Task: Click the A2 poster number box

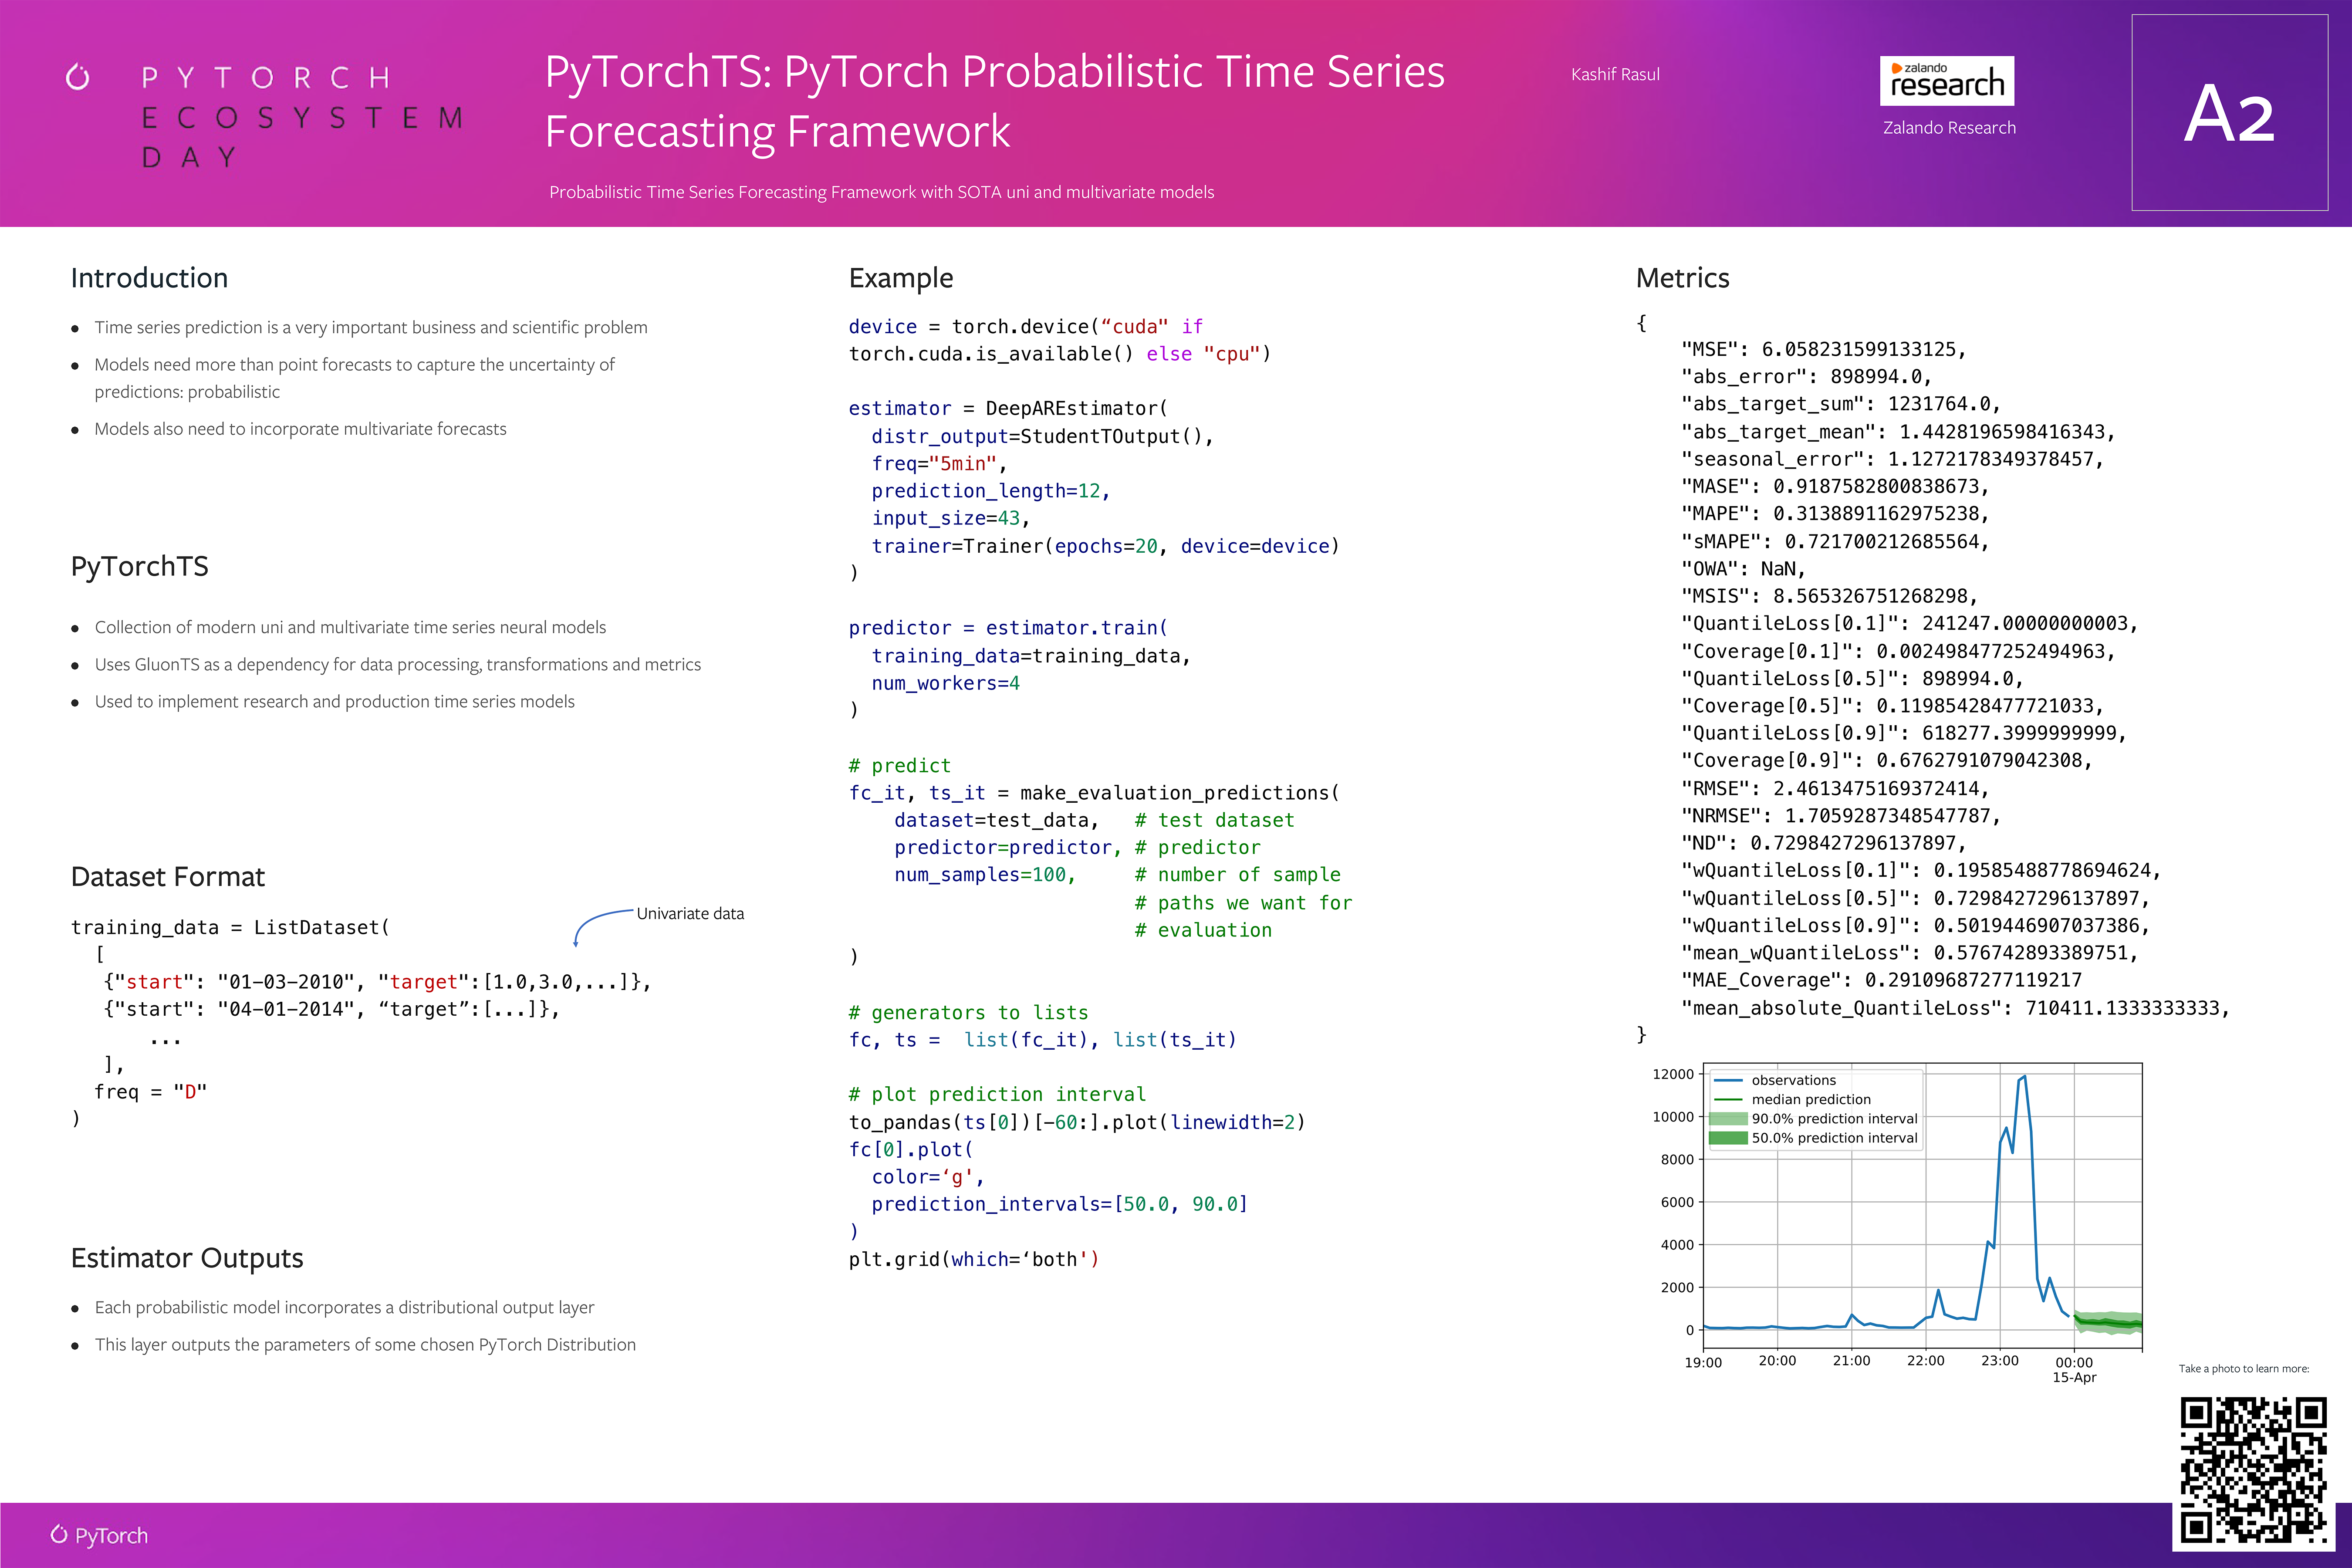Action: [x=2229, y=113]
